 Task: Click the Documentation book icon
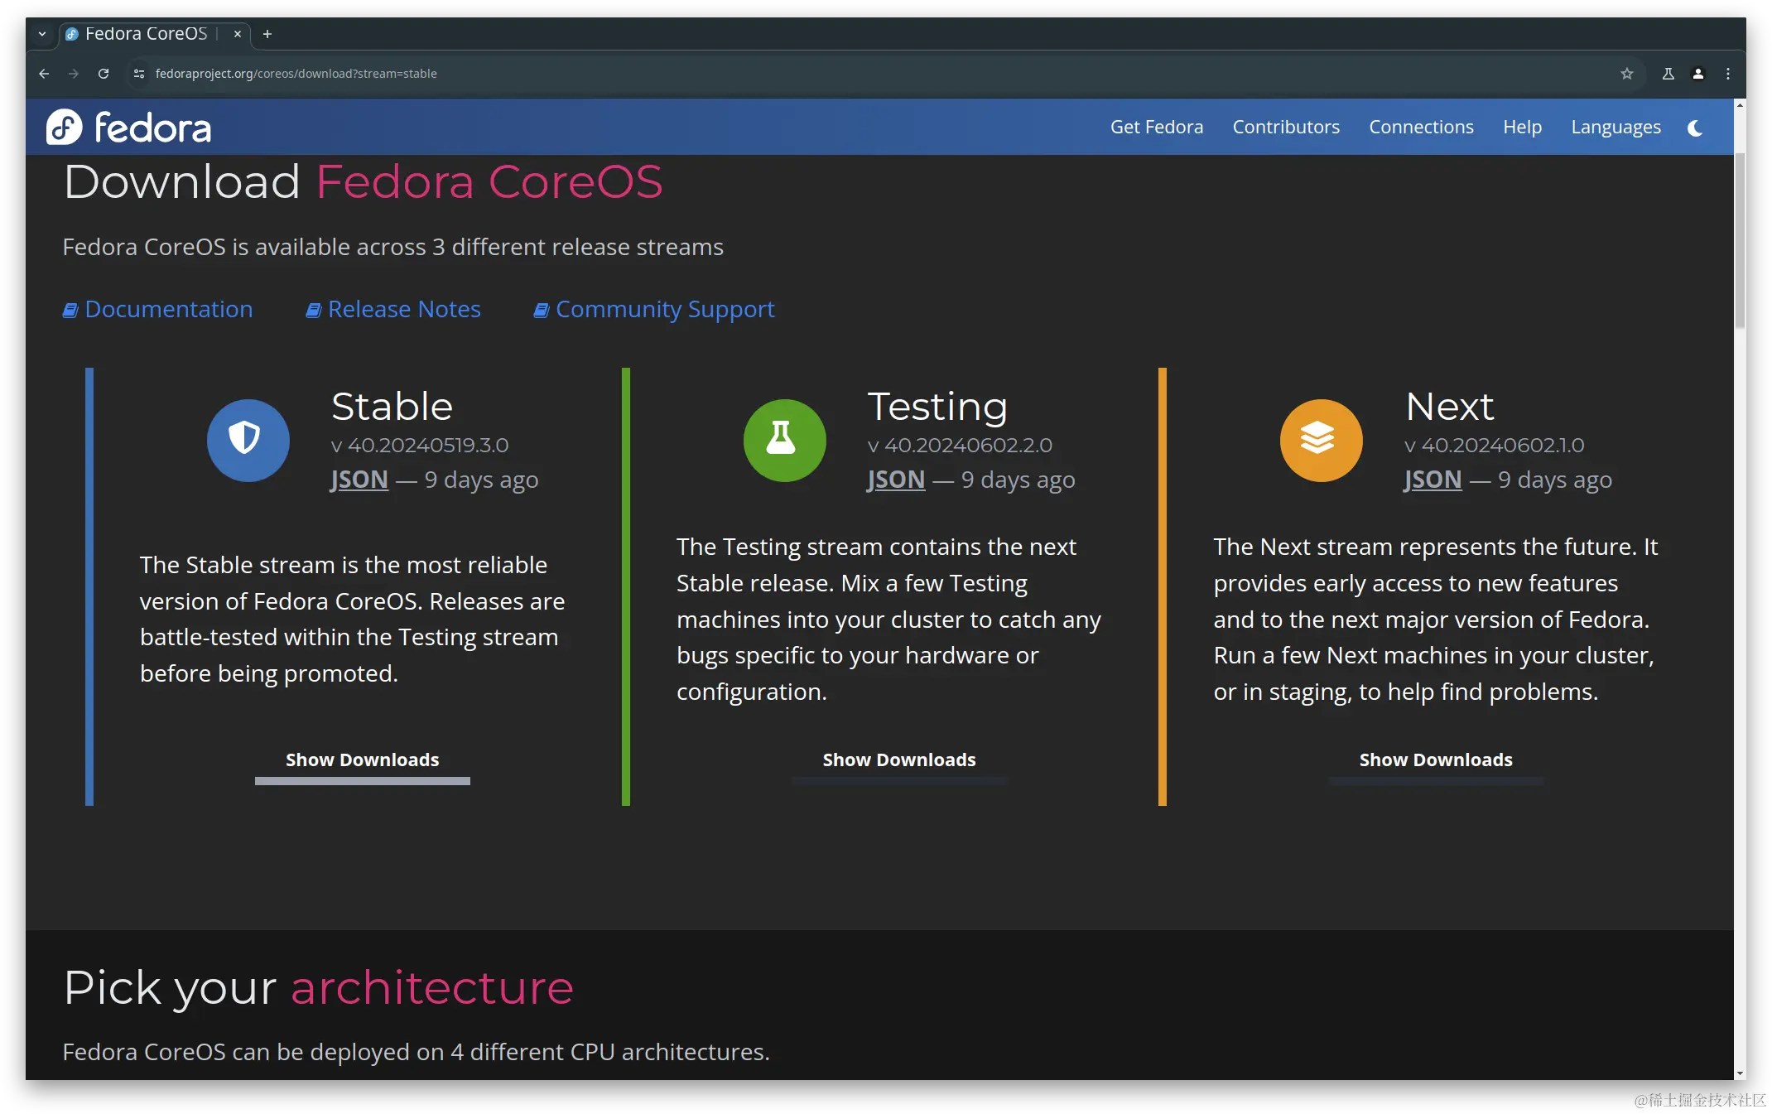coord(70,310)
